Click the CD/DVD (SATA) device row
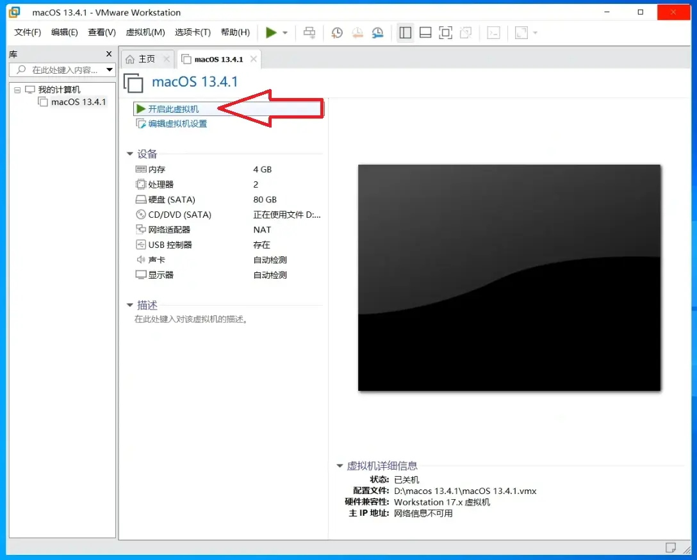Image resolution: width=697 pixels, height=560 pixels. point(227,215)
